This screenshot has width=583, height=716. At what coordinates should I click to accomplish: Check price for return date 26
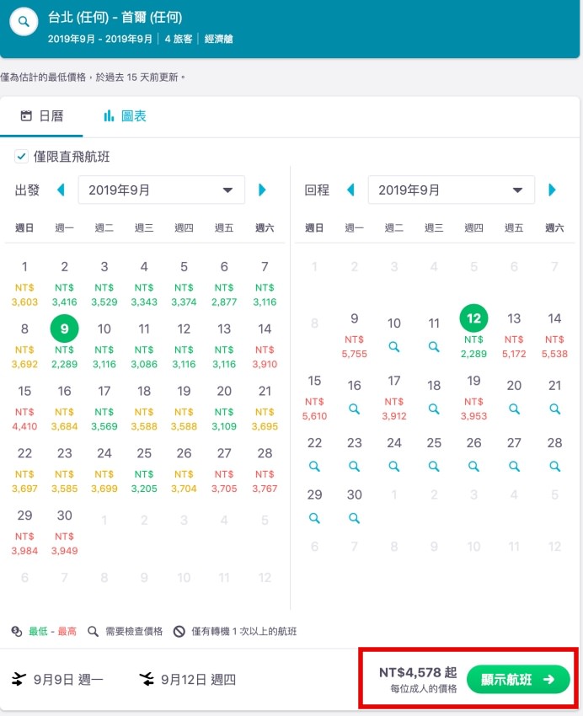473,466
